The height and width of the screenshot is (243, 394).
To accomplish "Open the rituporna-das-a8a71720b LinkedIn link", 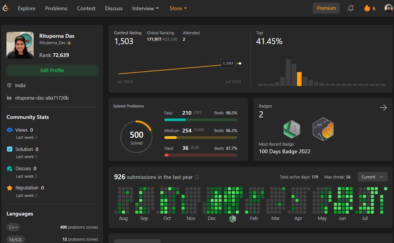I will [42, 98].
